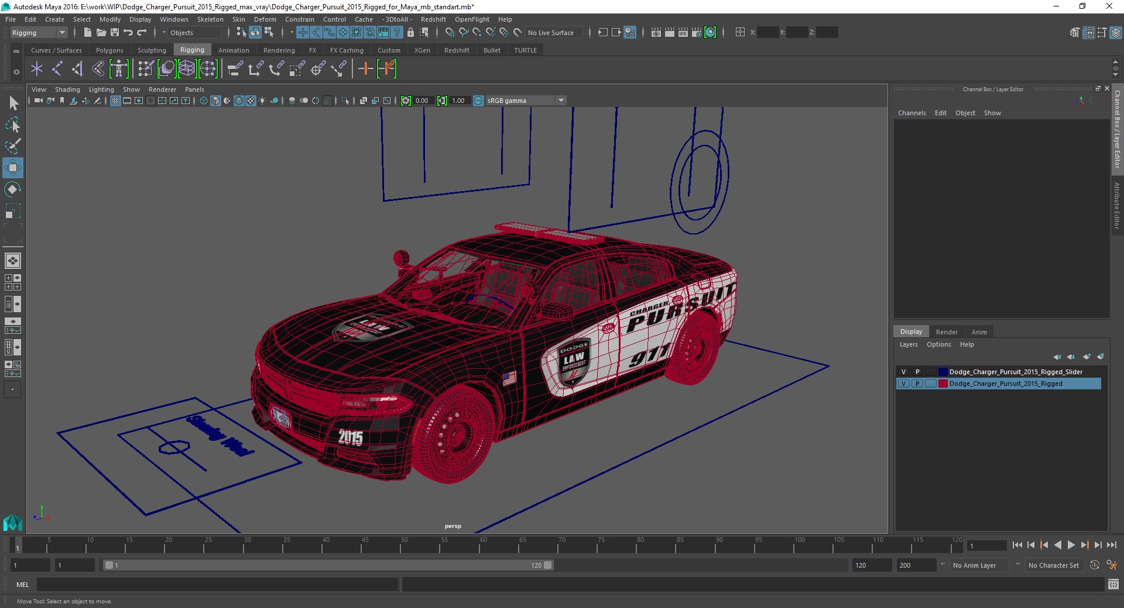The image size is (1124, 608).
Task: Click the Create Lattice shelf icon
Action: (x=187, y=69)
